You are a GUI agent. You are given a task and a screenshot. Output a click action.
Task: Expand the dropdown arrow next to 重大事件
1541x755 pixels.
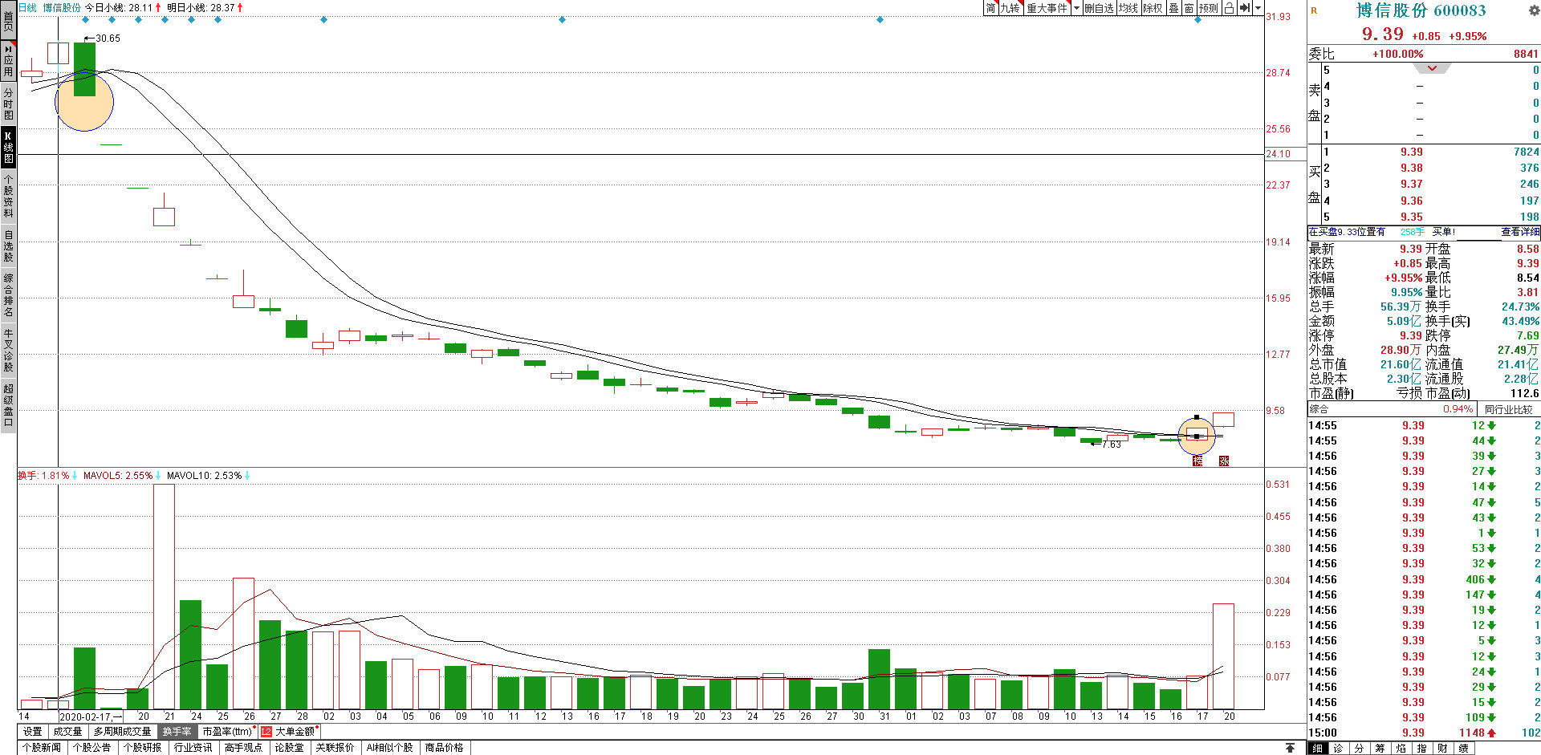click(x=1076, y=8)
